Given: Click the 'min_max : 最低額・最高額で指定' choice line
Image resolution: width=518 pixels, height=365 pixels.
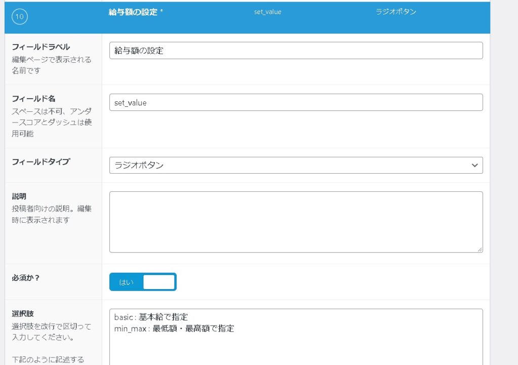Looking at the screenshot, I should (174, 329).
